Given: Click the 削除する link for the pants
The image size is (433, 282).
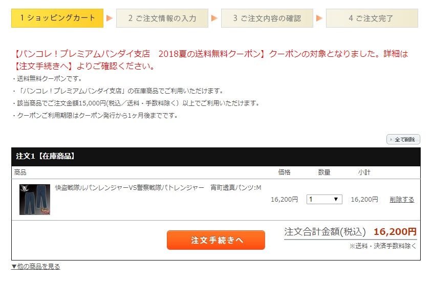Looking at the screenshot, I should (x=402, y=200).
